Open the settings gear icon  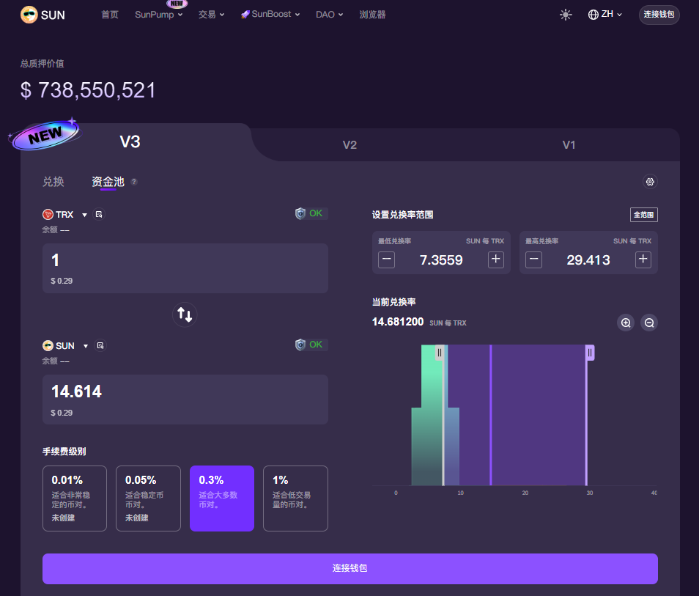[650, 182]
